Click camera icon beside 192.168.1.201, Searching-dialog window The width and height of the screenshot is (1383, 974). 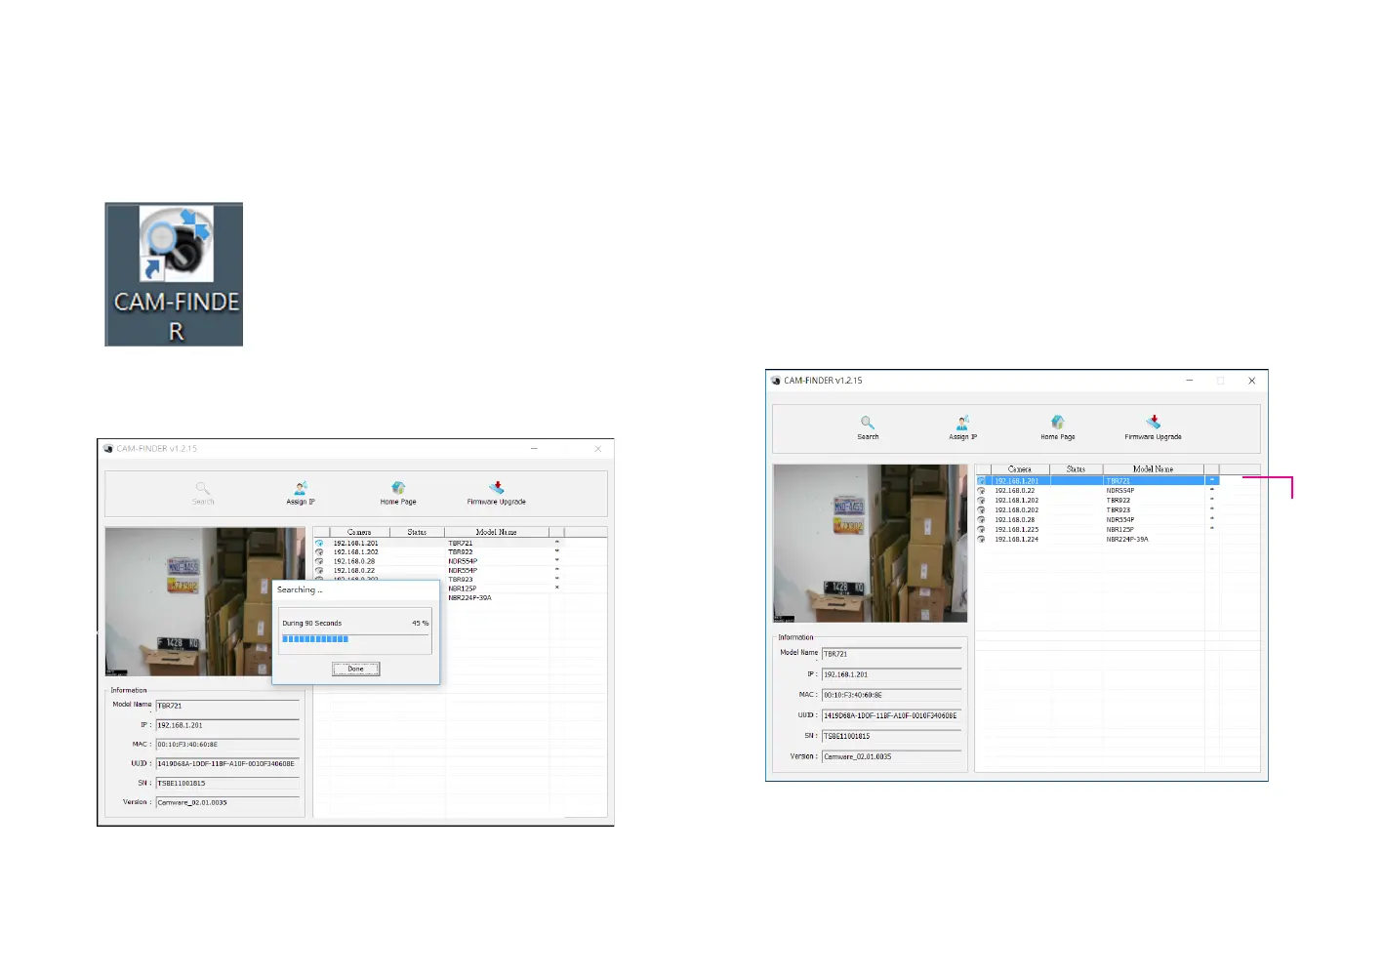(319, 544)
